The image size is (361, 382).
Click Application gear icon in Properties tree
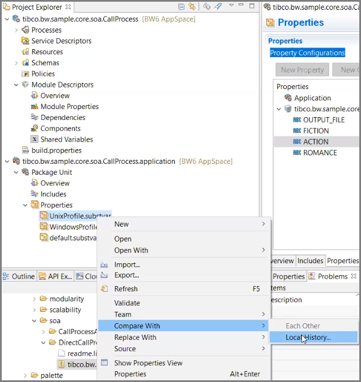click(288, 98)
